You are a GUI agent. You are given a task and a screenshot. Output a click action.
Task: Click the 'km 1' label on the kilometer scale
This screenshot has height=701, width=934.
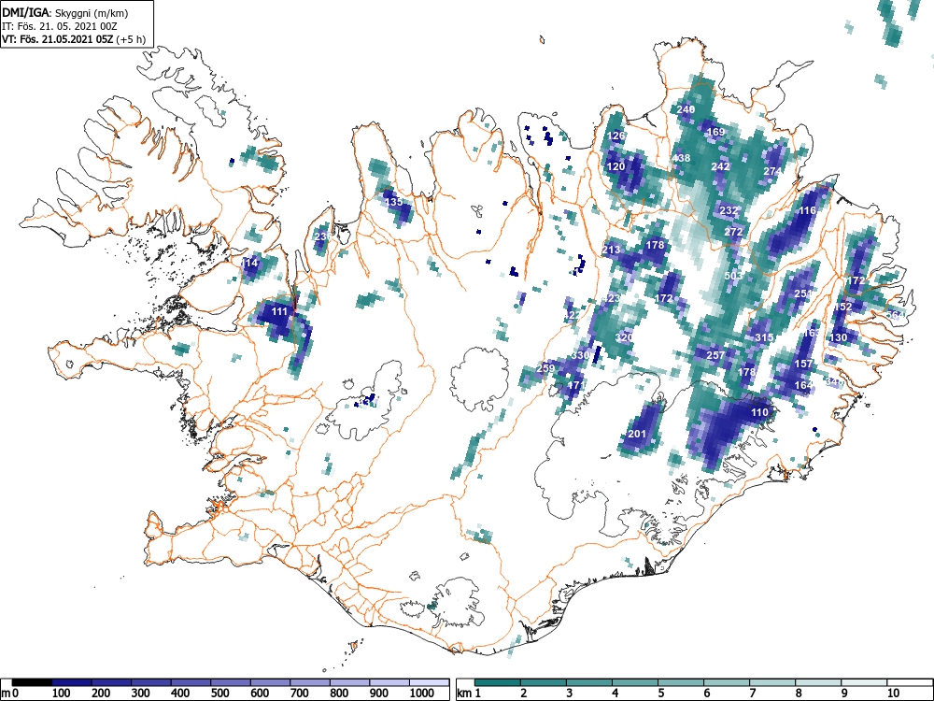pos(470,694)
